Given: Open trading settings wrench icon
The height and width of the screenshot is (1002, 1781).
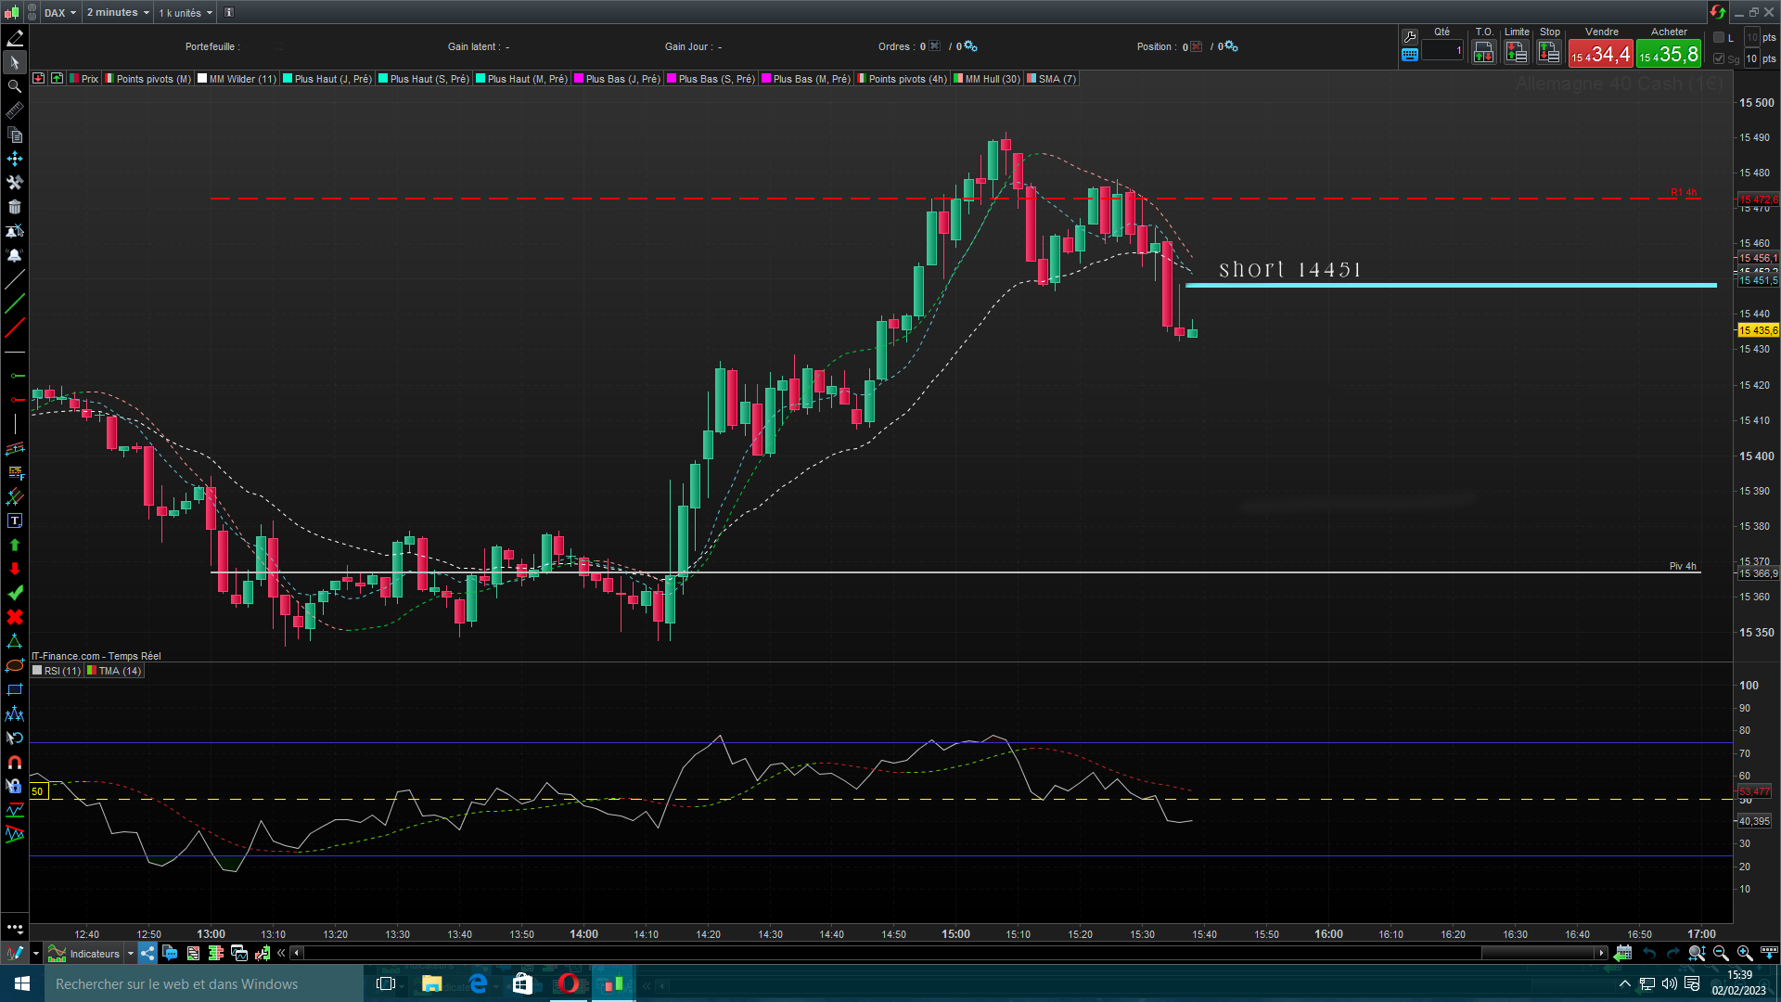Looking at the screenshot, I should click(x=1410, y=36).
